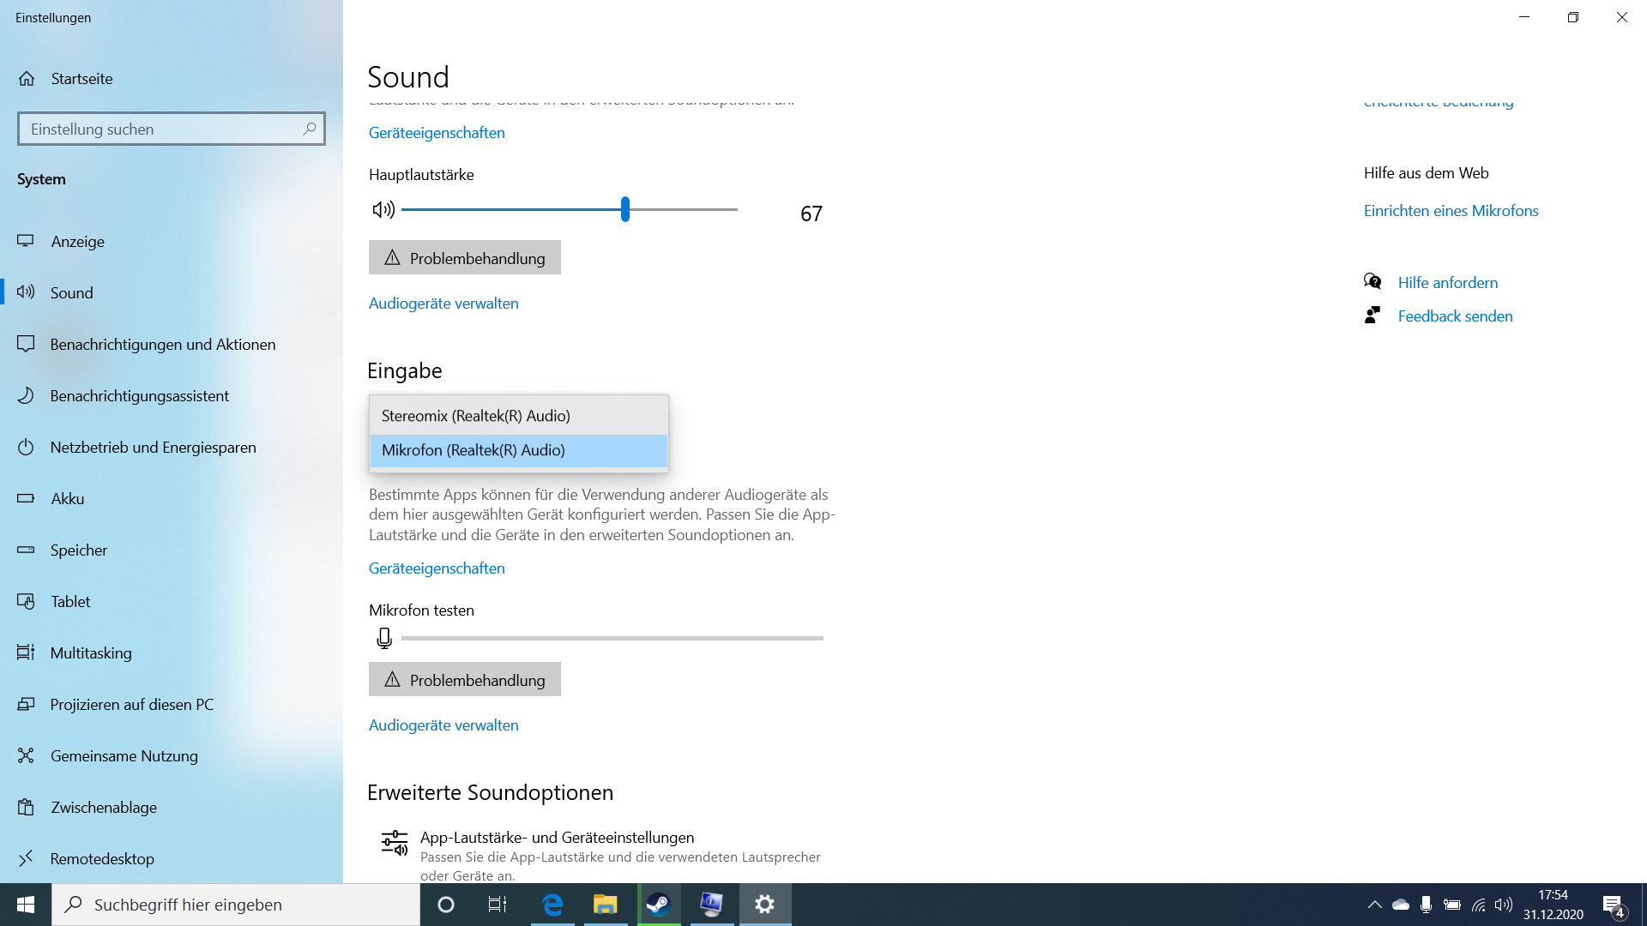Open Geräteeigenschaften link below Eingabe description

[x=437, y=568]
